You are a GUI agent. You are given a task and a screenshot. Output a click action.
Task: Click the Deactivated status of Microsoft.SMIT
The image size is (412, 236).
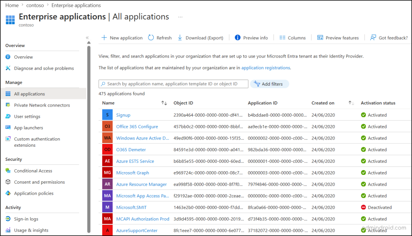(x=376, y=207)
